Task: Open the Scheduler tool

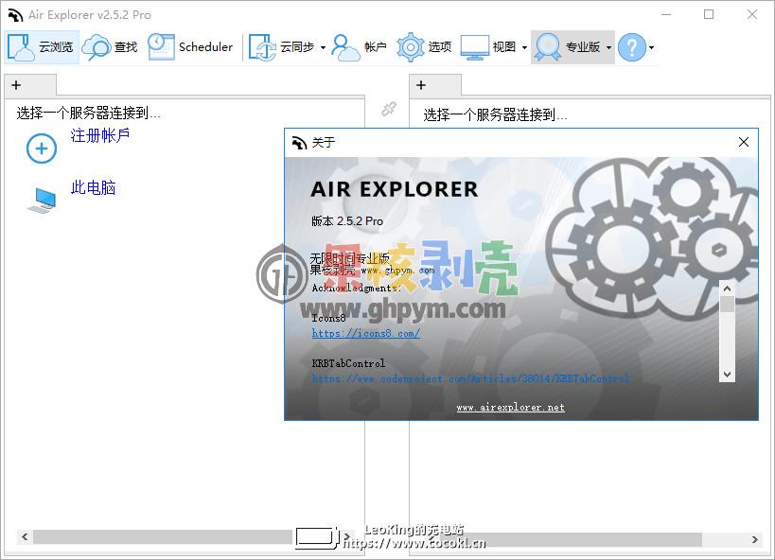Action: point(191,47)
